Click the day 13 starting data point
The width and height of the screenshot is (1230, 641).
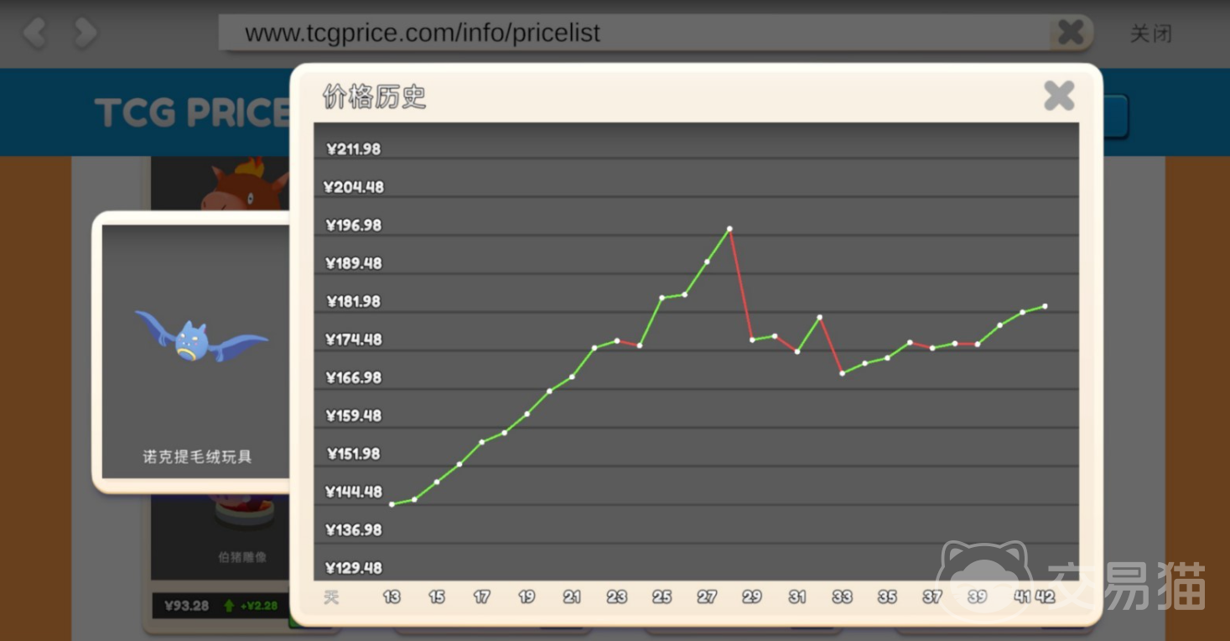[x=392, y=504]
